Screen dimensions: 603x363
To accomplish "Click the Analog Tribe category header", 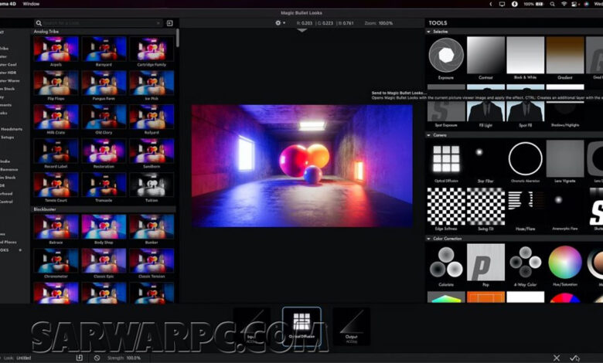I will coord(46,32).
